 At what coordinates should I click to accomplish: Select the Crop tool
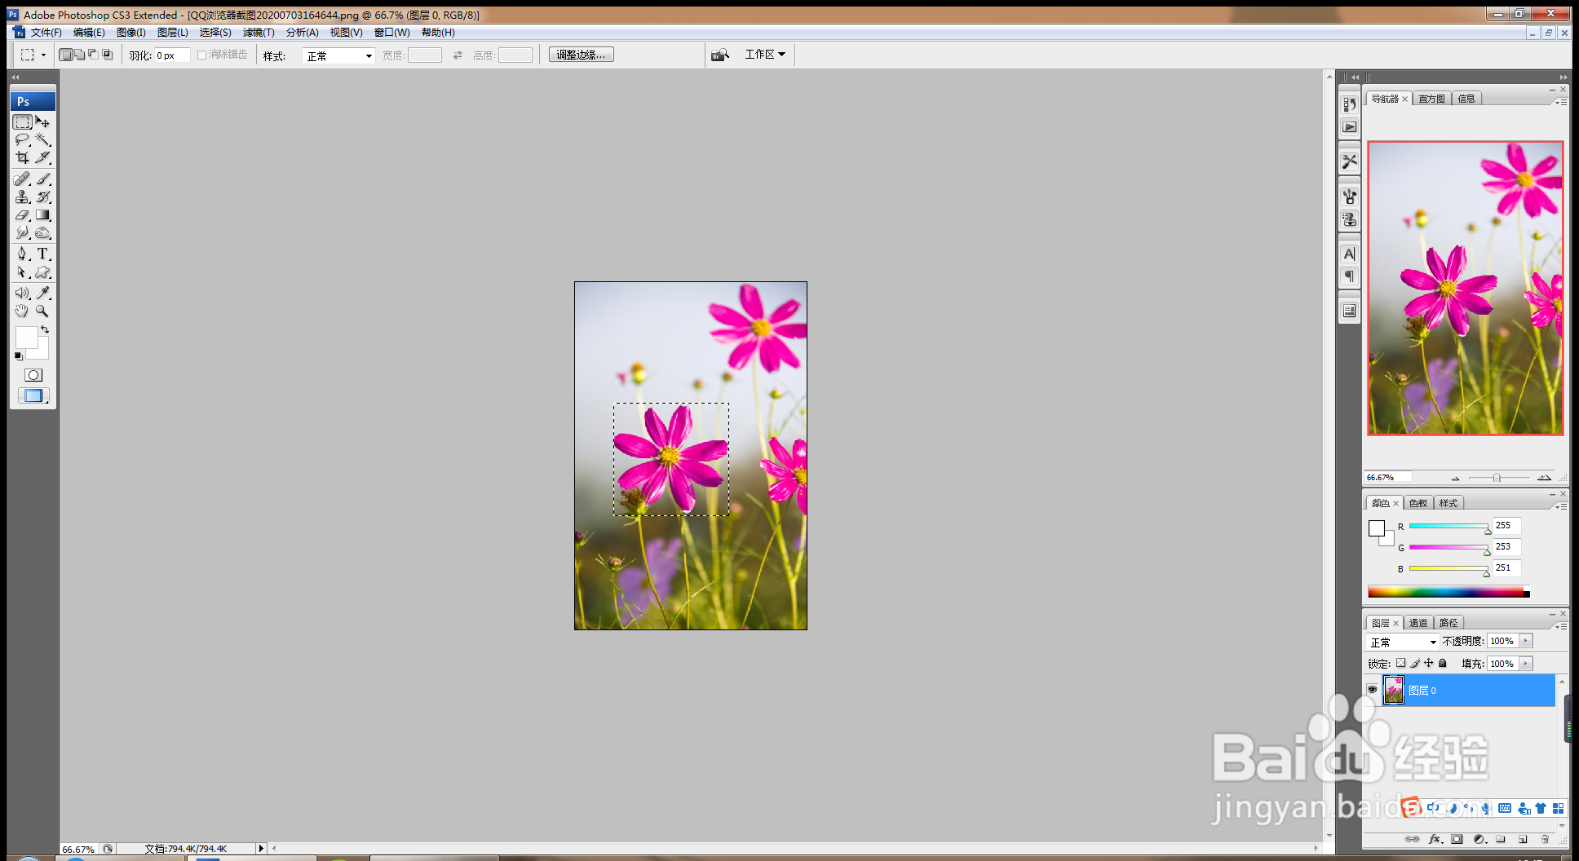(23, 157)
